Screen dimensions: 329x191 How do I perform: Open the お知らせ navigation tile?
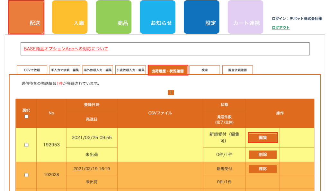pyautogui.click(x=157, y=17)
